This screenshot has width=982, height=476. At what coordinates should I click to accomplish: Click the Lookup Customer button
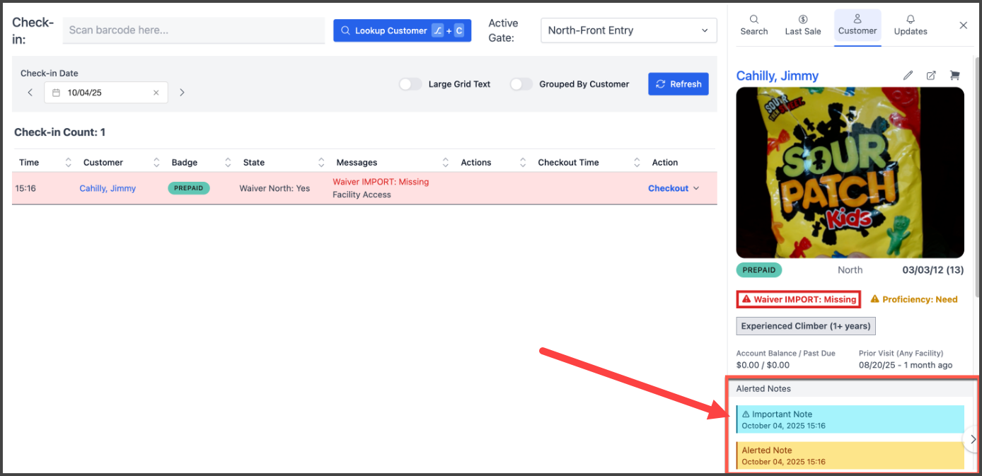[x=402, y=30]
